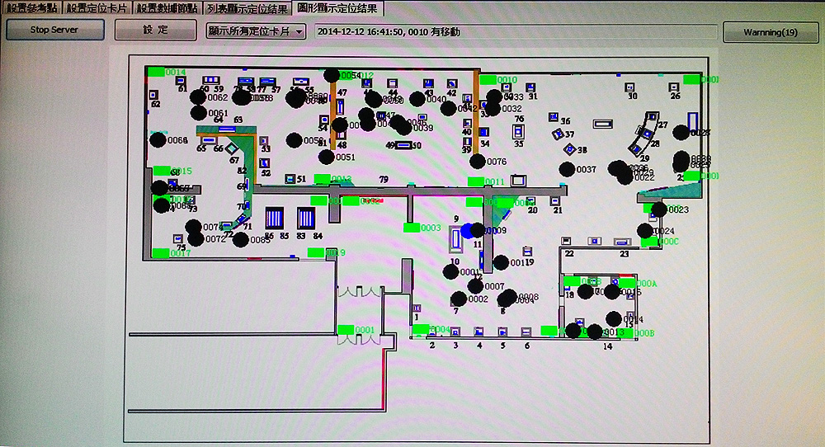Switch to the 設置參考點 tab
The height and width of the screenshot is (447, 825).
[x=31, y=7]
